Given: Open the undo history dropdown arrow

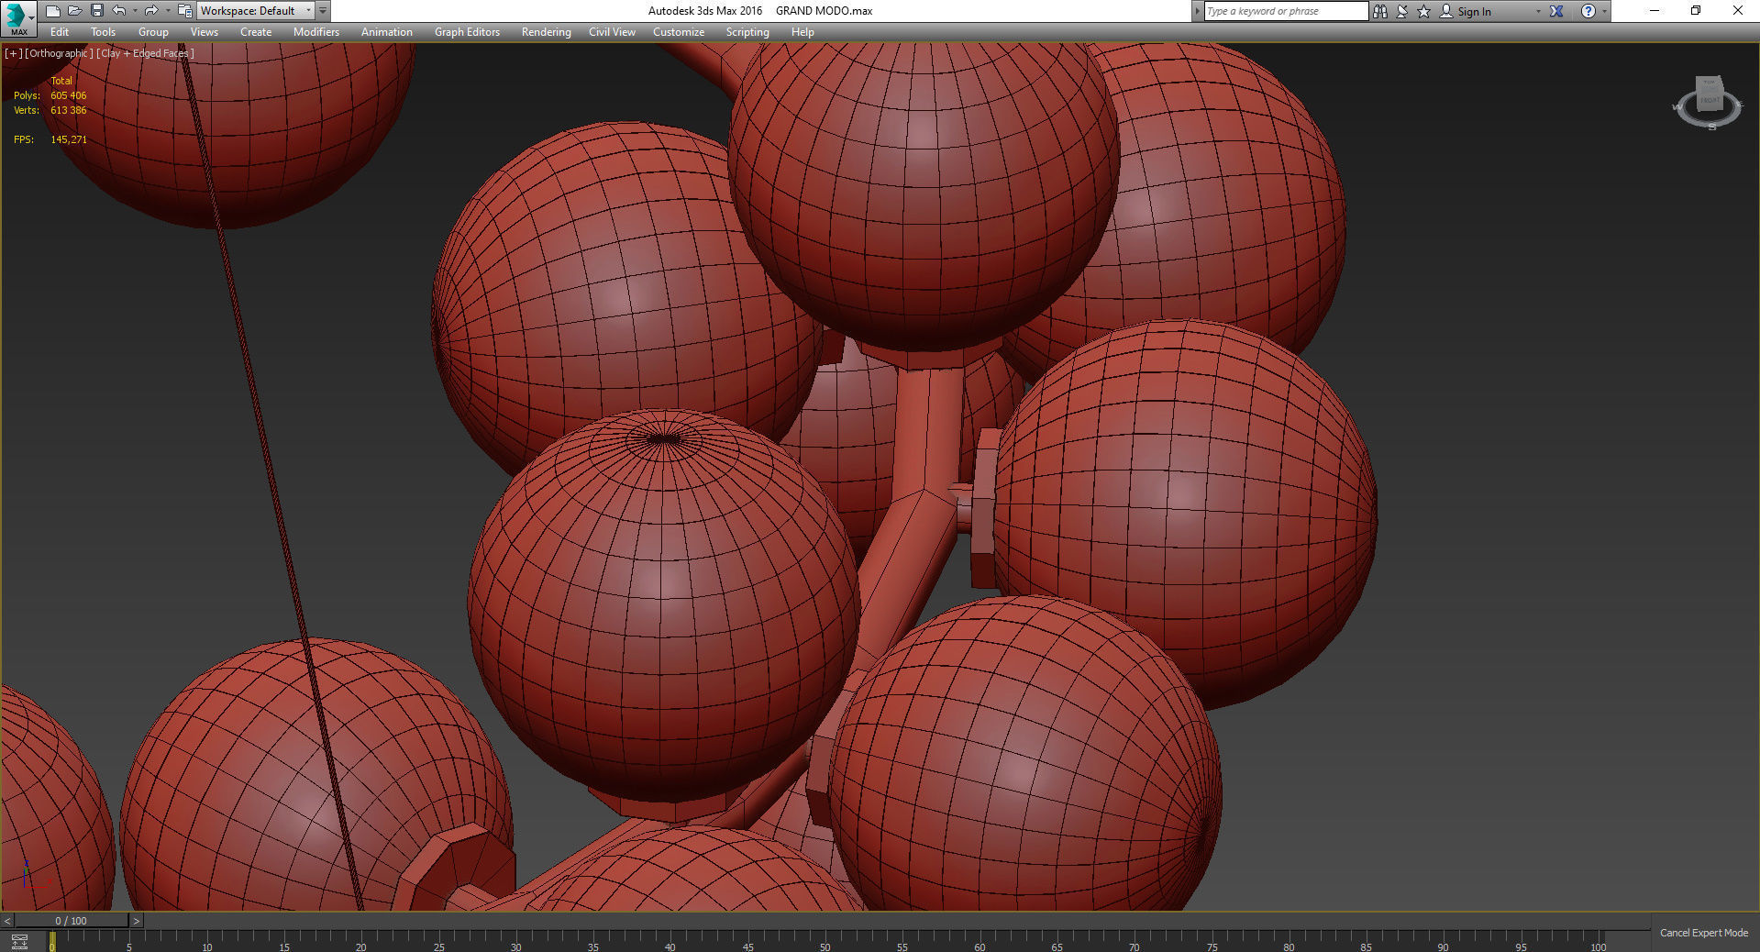Looking at the screenshot, I should tap(135, 11).
